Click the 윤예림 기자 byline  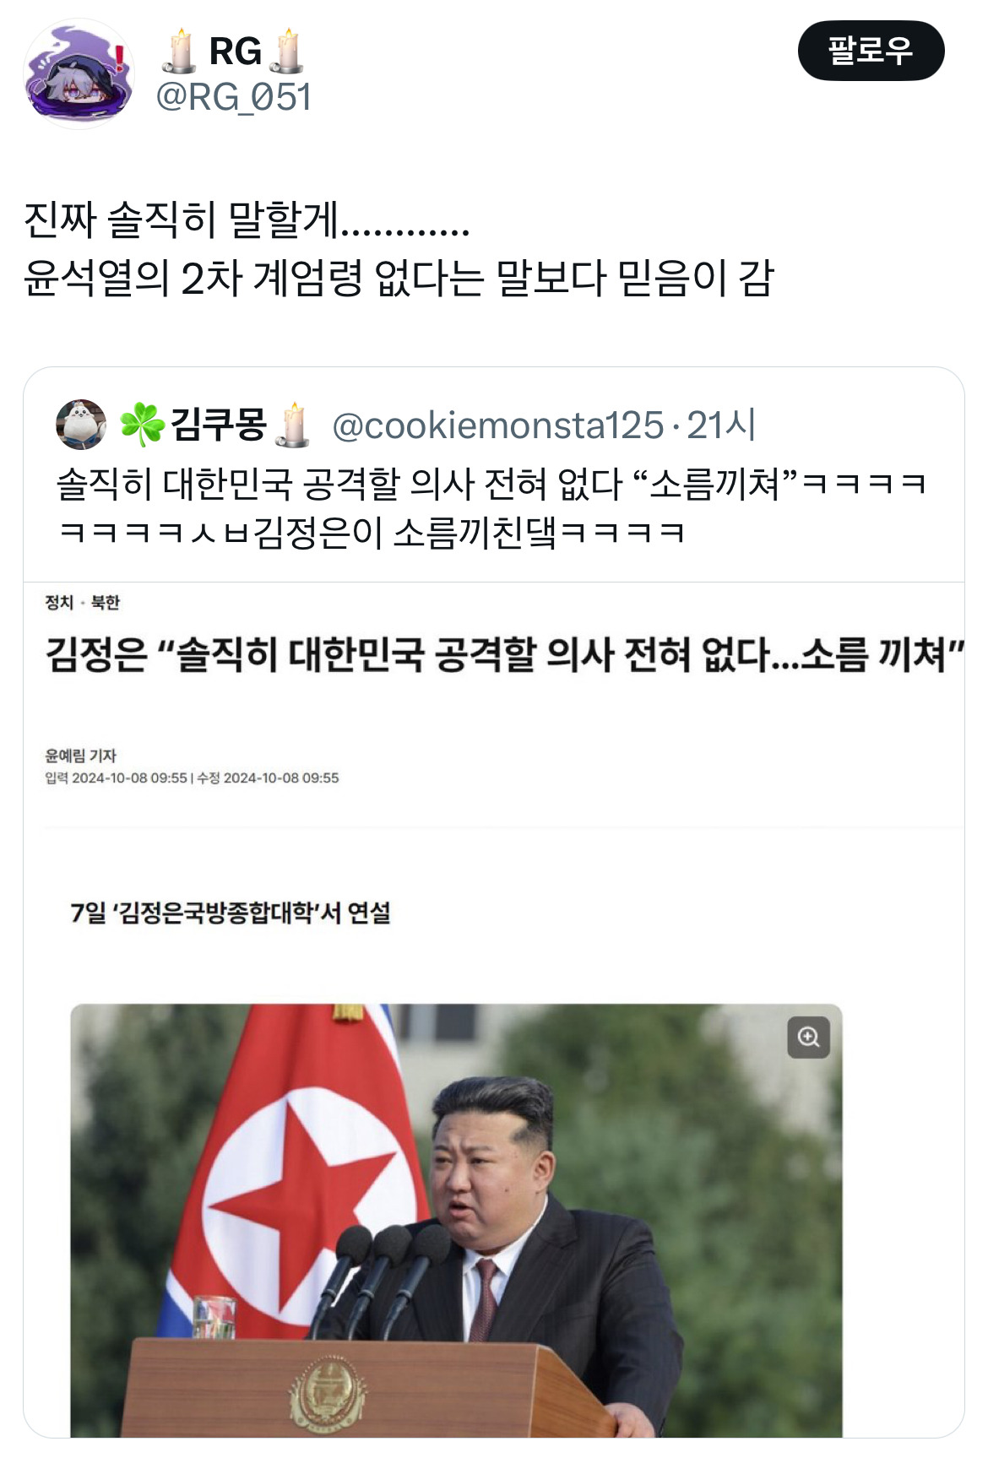click(x=81, y=756)
